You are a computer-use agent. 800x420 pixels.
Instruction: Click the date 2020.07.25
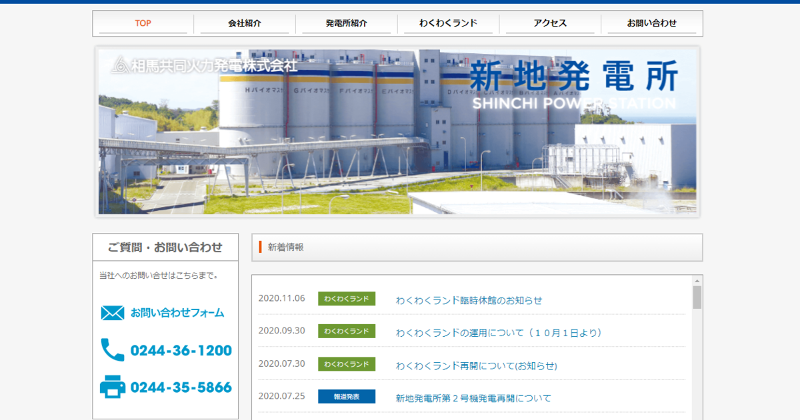click(281, 396)
